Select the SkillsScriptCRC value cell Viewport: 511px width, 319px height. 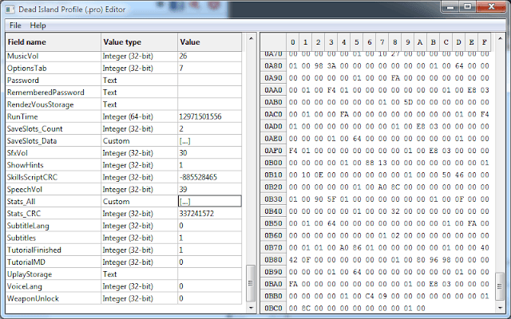coord(208,176)
